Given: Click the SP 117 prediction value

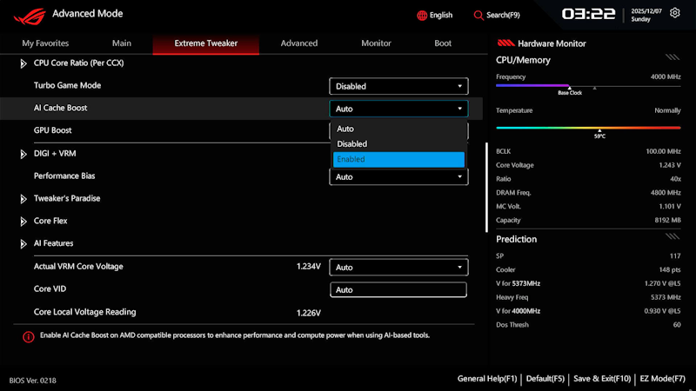Looking at the screenshot, I should [675, 255].
